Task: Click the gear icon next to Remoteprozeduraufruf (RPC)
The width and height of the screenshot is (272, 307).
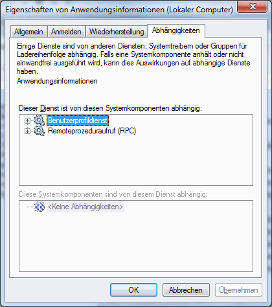Action: pos(40,131)
